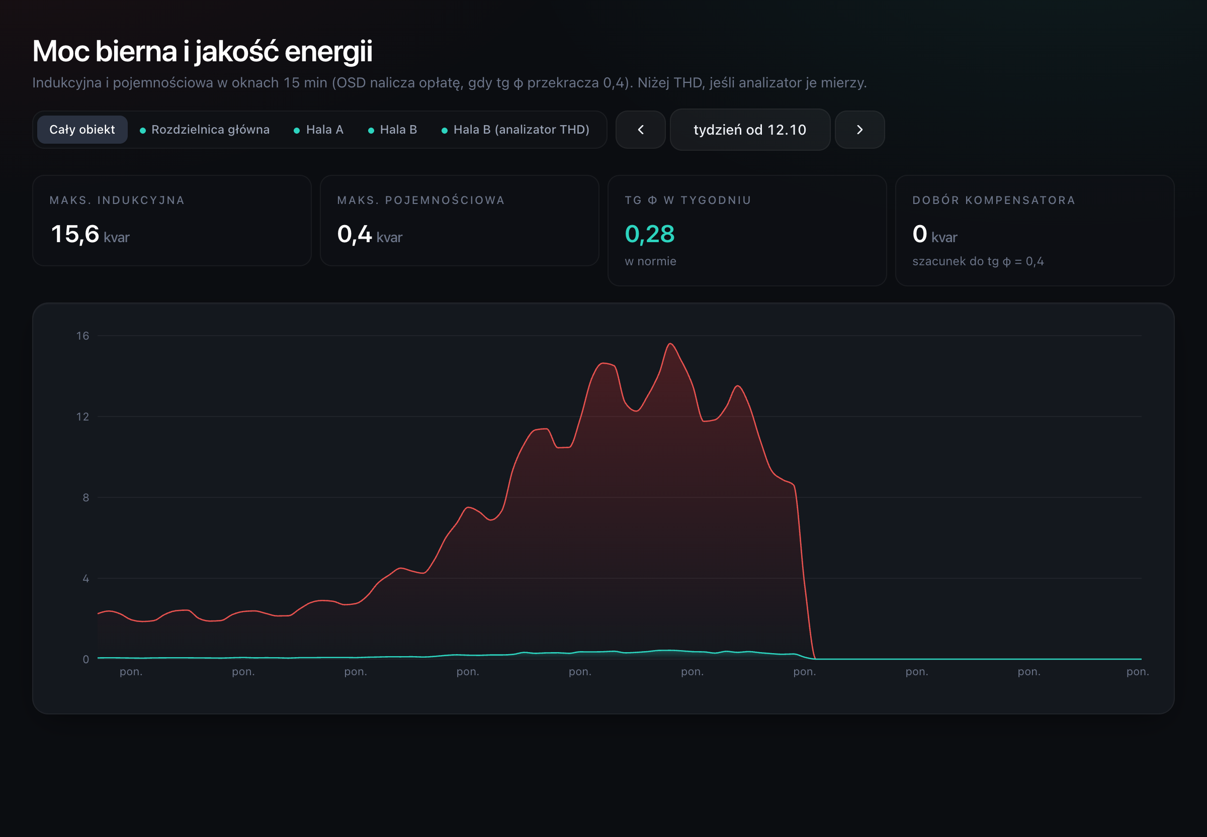The height and width of the screenshot is (837, 1207).
Task: Click the 'w normie' status text
Action: pyautogui.click(x=650, y=261)
